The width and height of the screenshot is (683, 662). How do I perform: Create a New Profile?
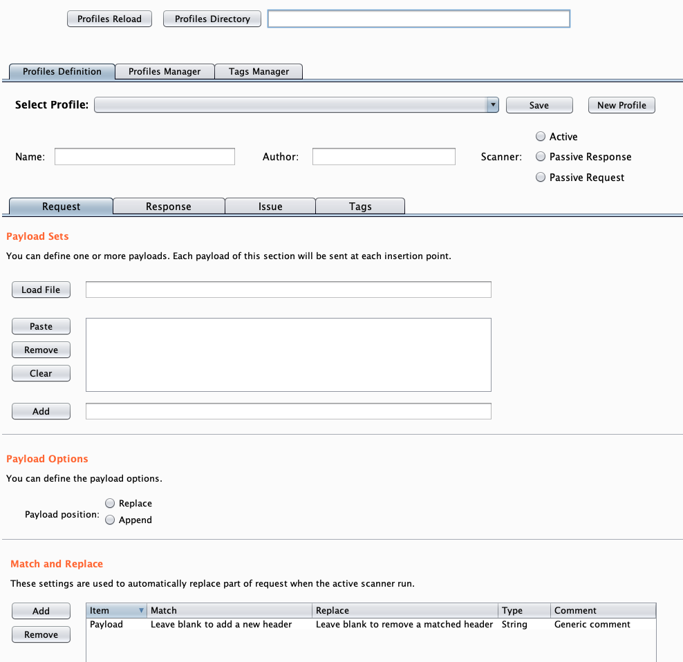click(x=621, y=105)
